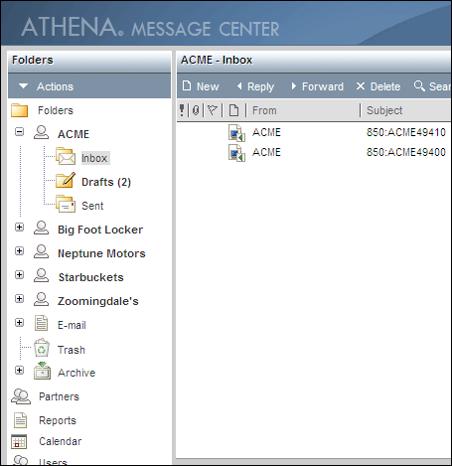Open the Reports document icon
The image size is (452, 466).
[x=20, y=420]
